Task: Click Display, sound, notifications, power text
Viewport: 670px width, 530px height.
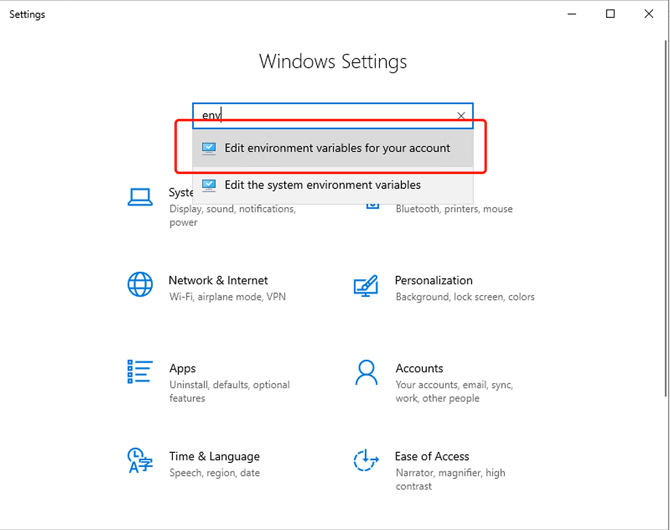Action: [233, 215]
